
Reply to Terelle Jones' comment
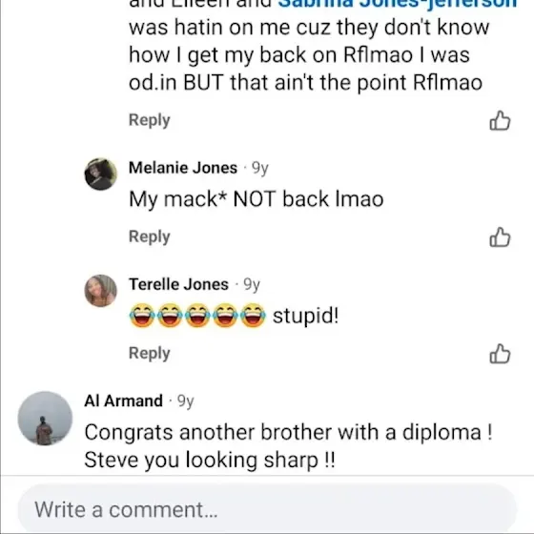click(x=149, y=353)
